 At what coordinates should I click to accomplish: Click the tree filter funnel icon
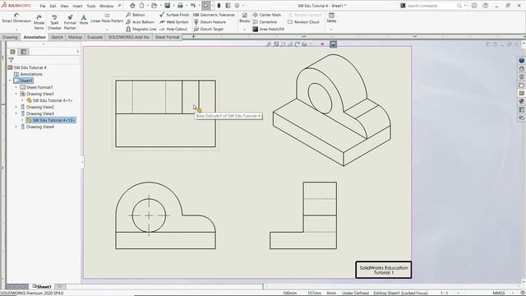11,60
